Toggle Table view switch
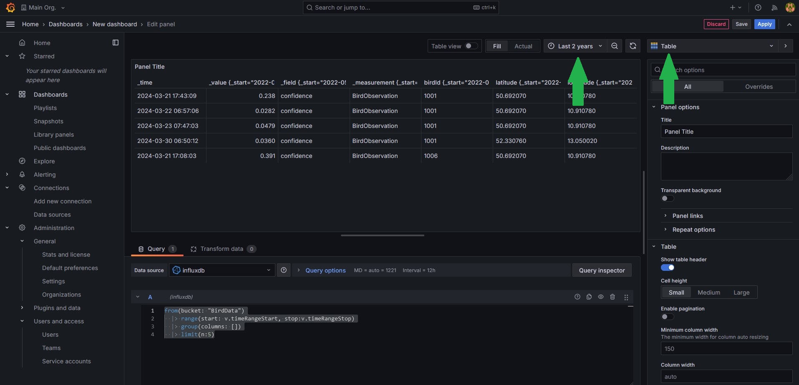 click(x=471, y=46)
